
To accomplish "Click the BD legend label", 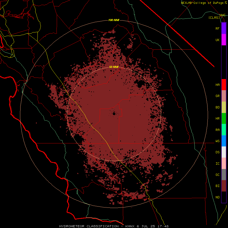I will 217,107.
